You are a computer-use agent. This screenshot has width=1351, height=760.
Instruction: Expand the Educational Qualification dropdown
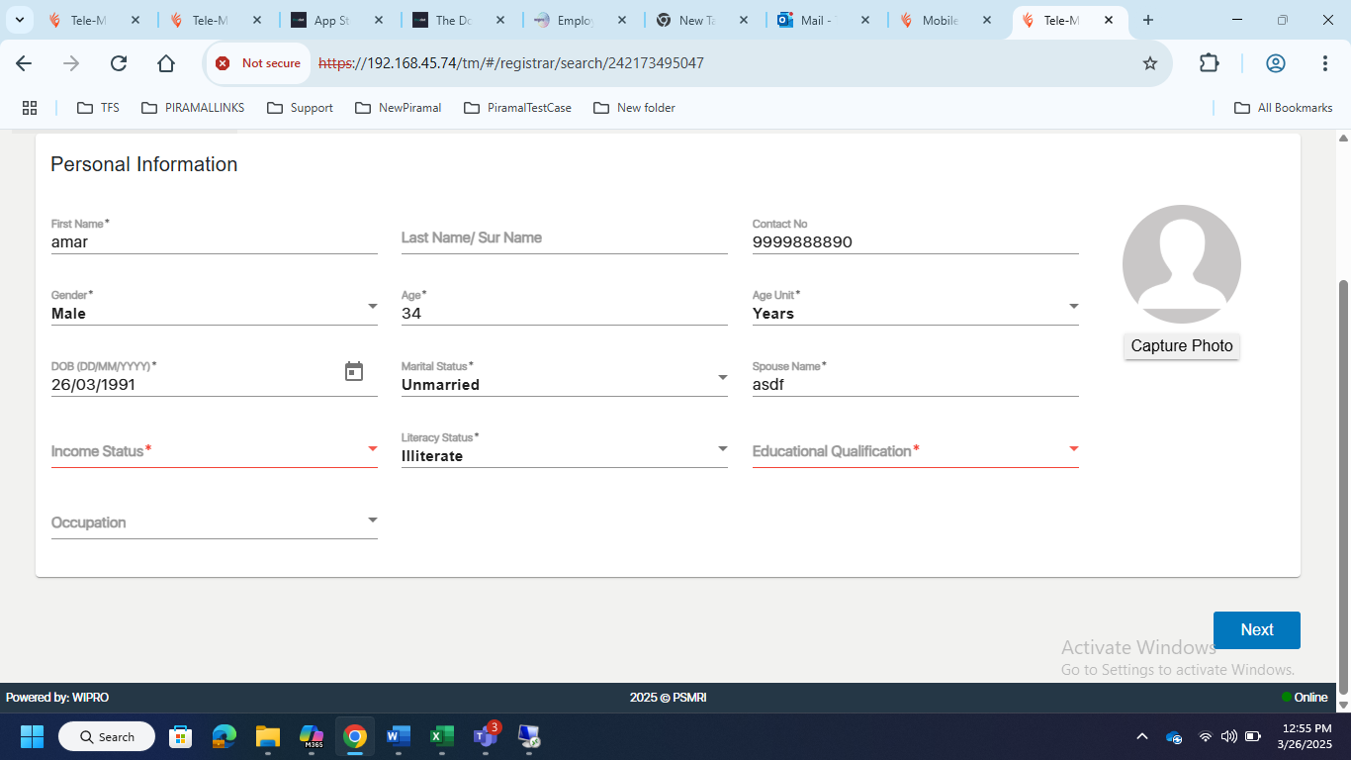point(915,451)
